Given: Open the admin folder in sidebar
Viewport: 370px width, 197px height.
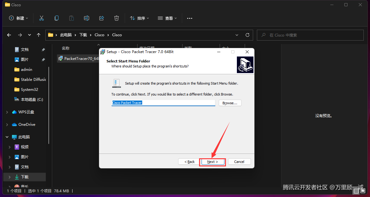Looking at the screenshot, I should tap(27, 70).
